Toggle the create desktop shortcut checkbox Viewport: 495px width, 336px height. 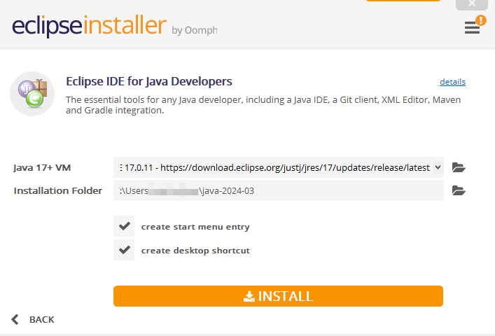click(124, 250)
